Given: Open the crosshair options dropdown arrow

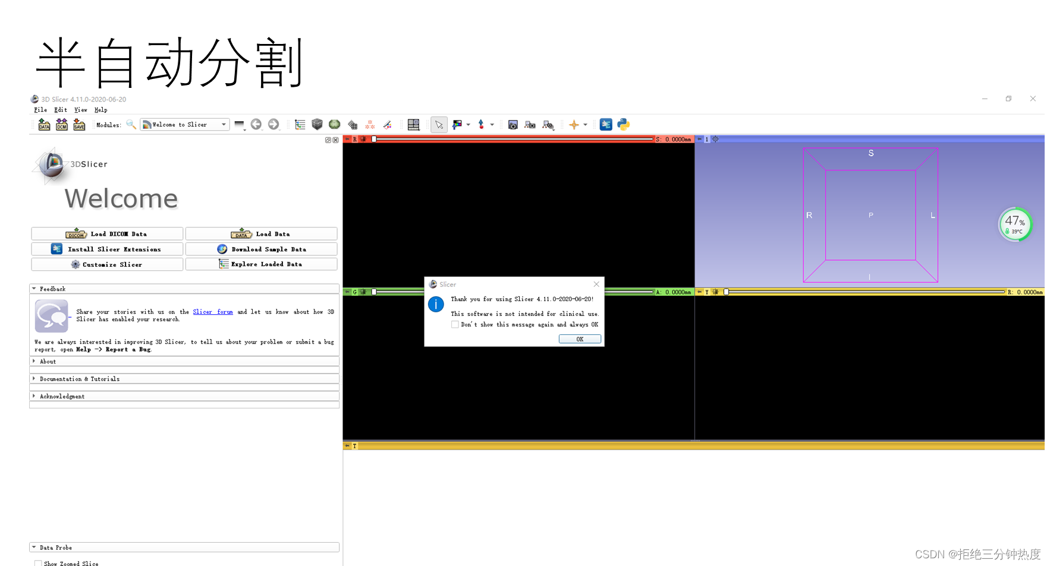Looking at the screenshot, I should click(585, 125).
